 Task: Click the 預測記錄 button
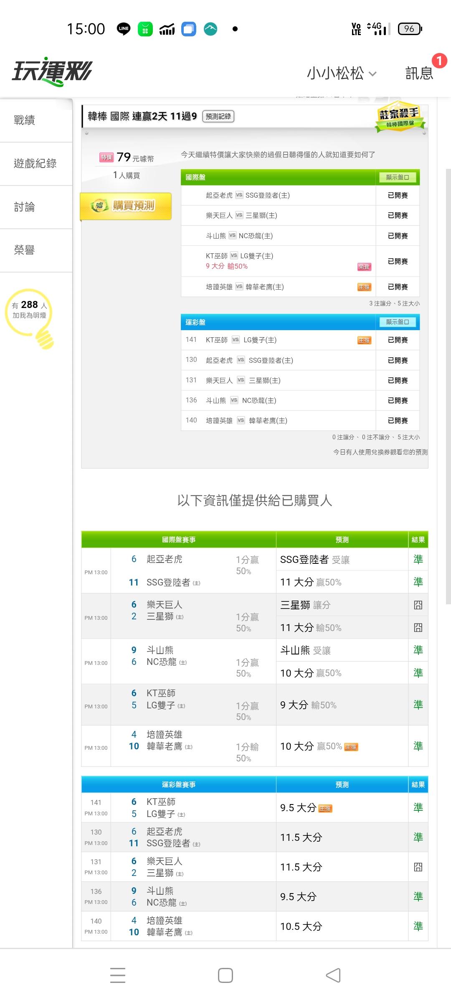(x=218, y=116)
